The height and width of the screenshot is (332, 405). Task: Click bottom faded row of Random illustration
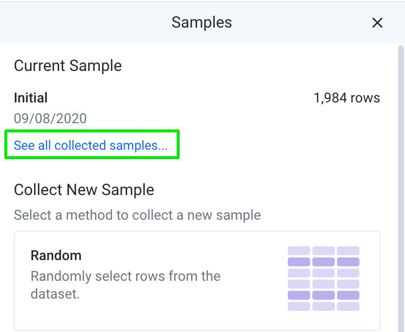tap(323, 306)
